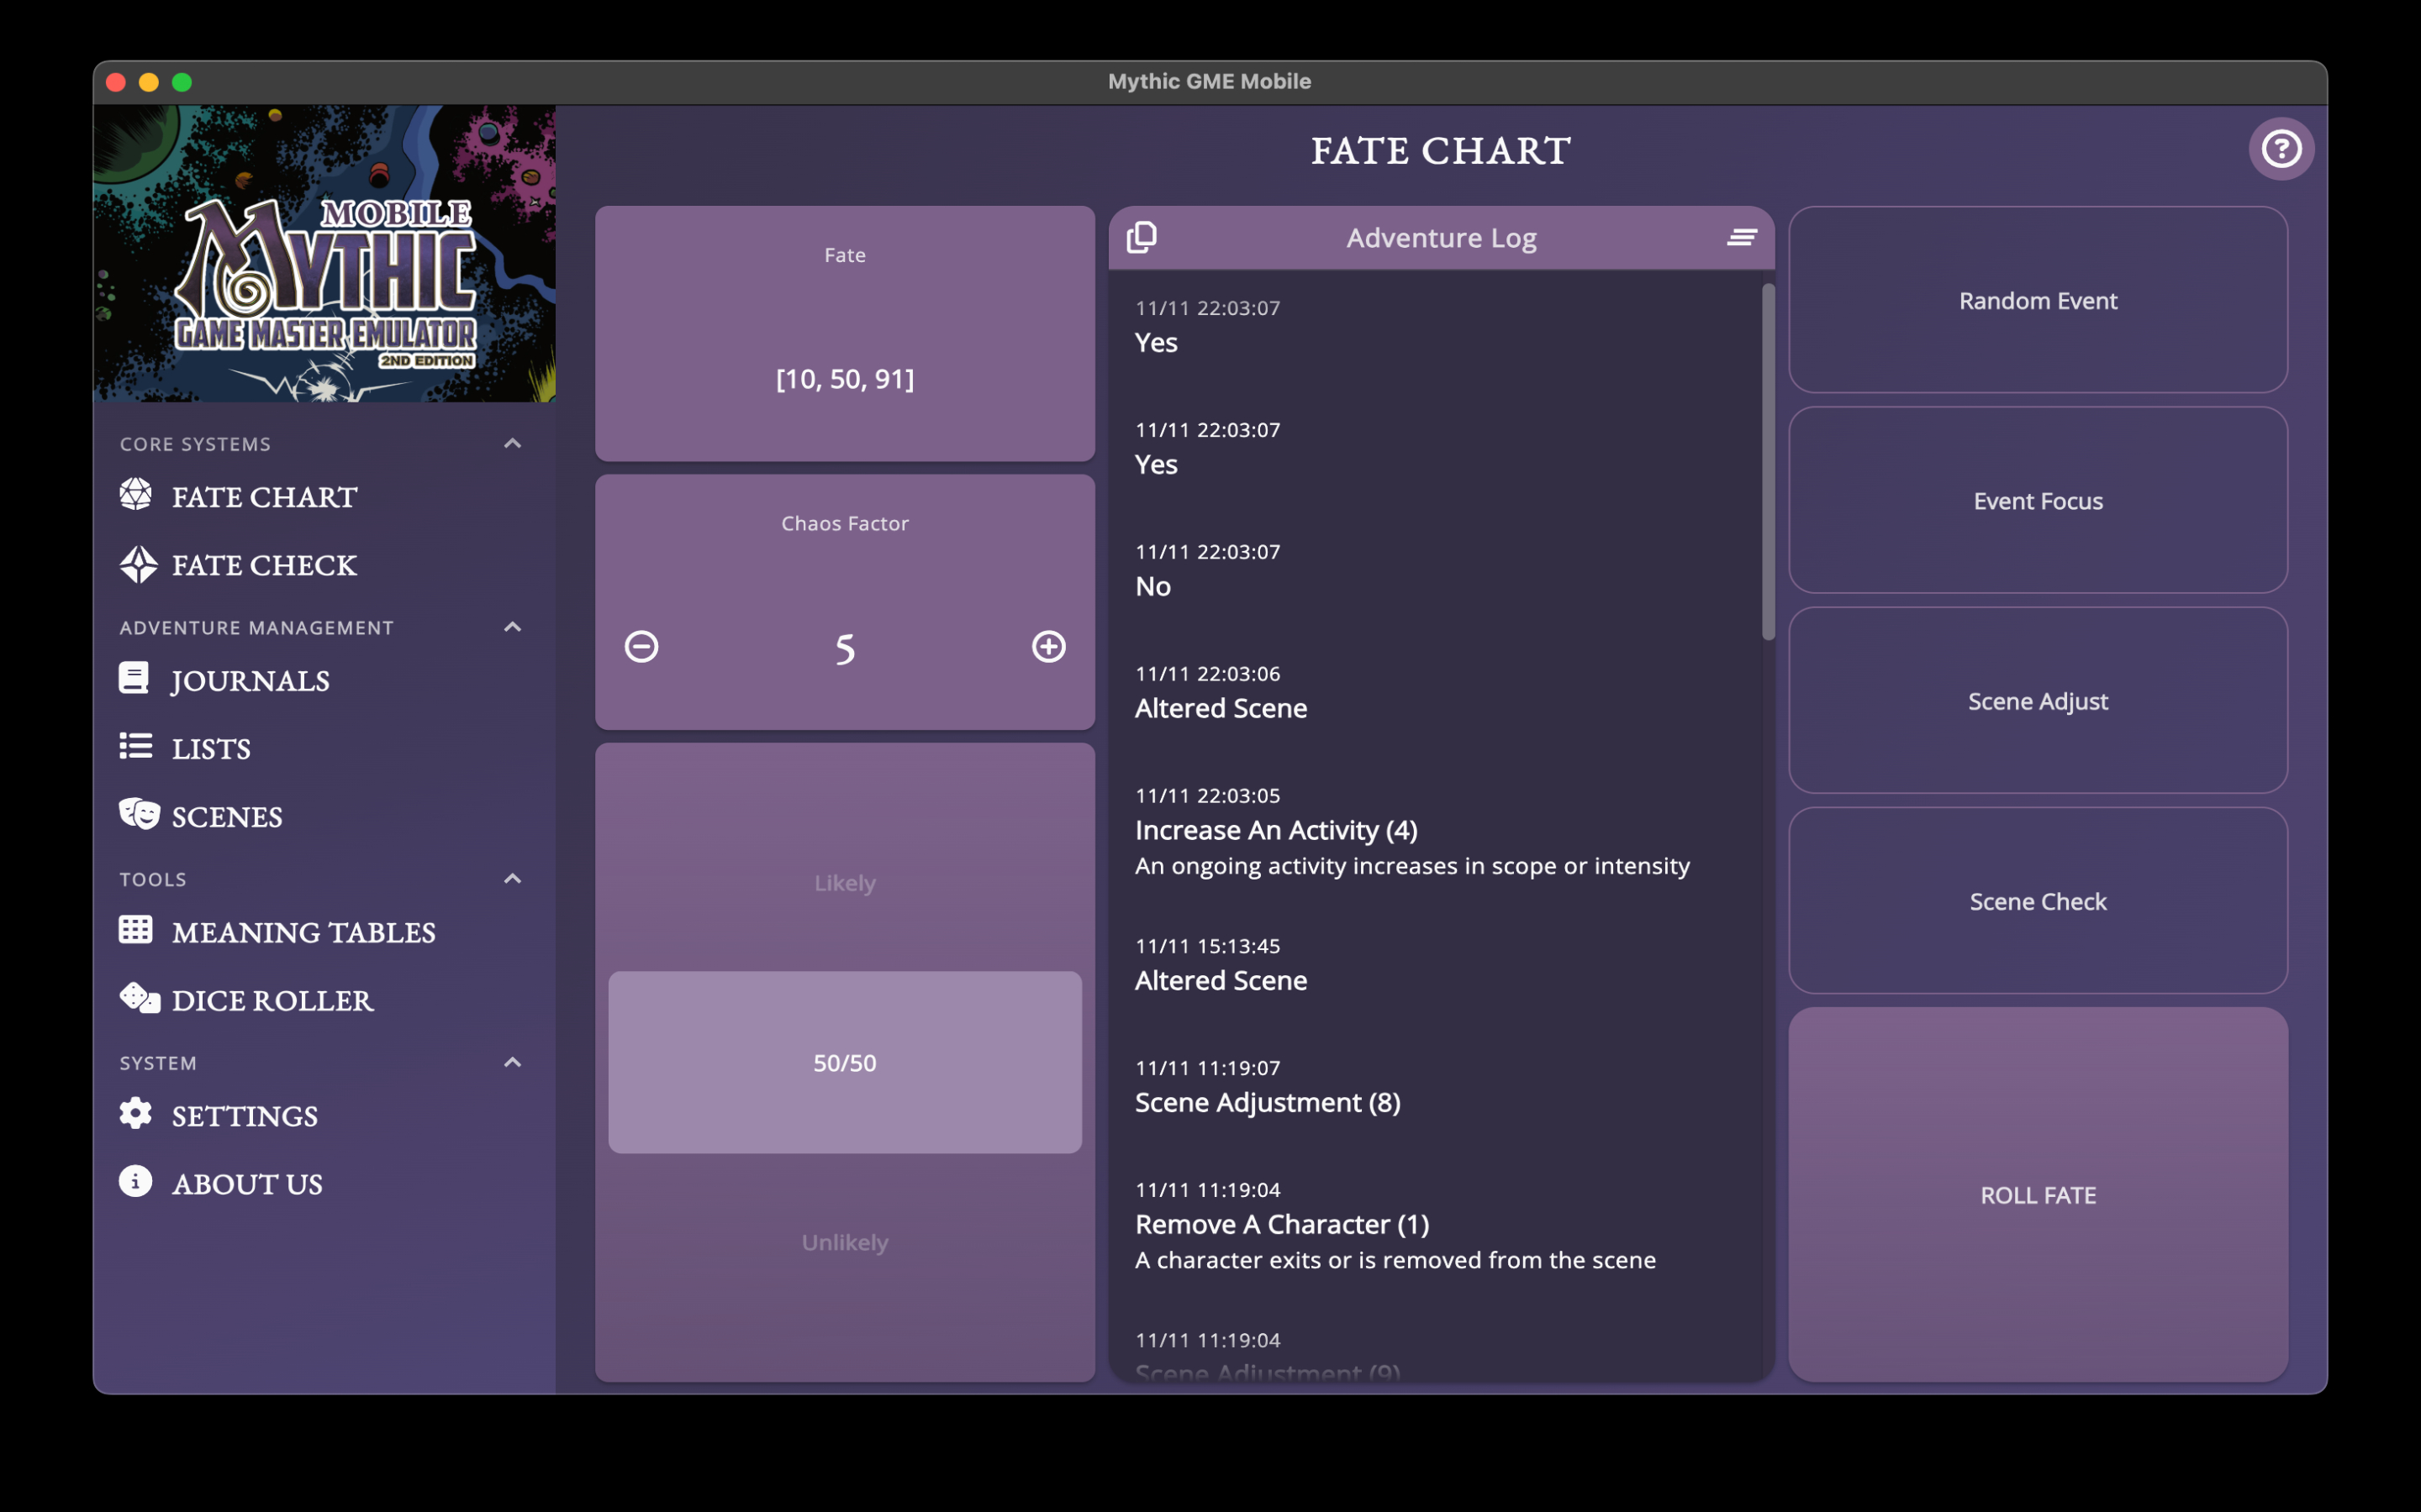Click the copy Adventure Log icon
Screen dimensions: 2421x1512
click(1142, 237)
